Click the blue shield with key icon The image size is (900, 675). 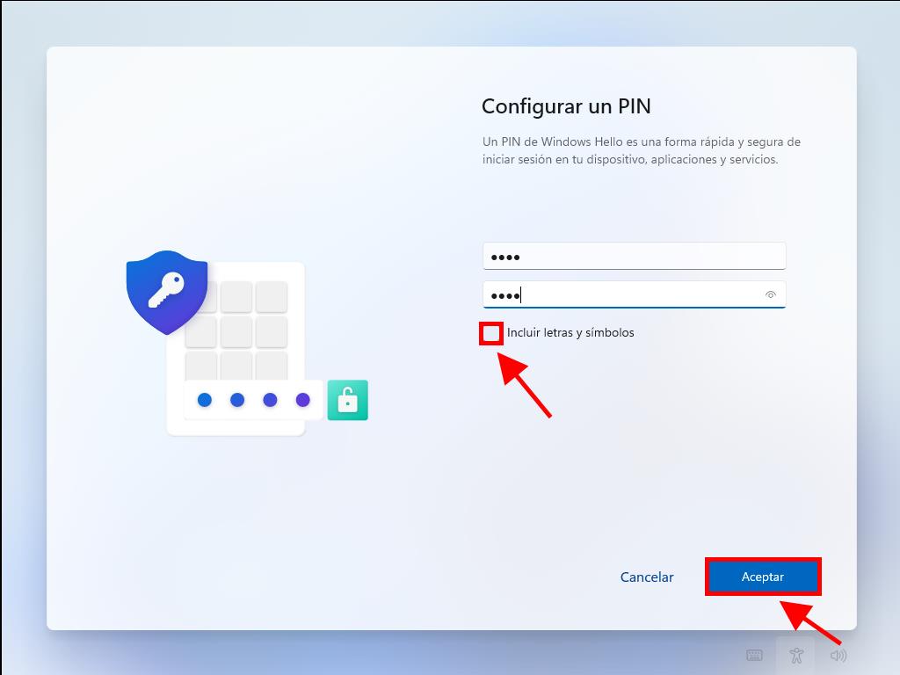click(x=167, y=292)
